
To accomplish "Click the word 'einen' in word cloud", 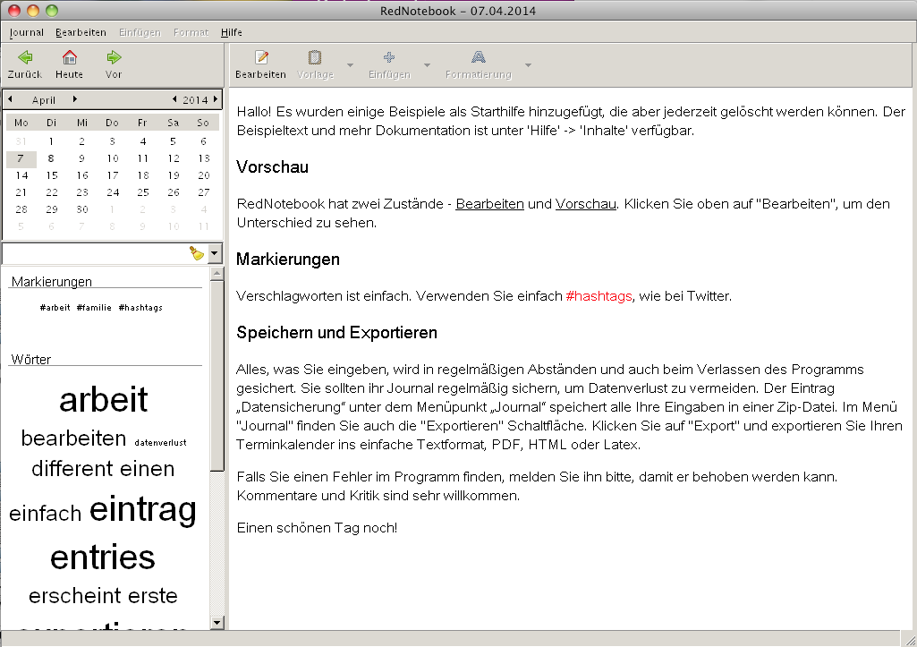I will click(148, 469).
